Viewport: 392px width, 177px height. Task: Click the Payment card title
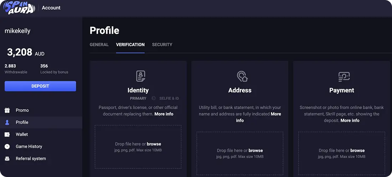tap(341, 90)
